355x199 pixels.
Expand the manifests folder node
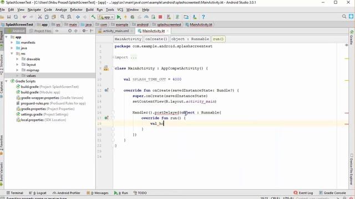pos(12,43)
